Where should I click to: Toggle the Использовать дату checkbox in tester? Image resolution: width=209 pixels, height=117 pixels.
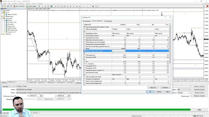click(15, 96)
